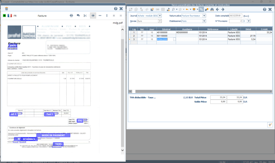Fit document to height with vertical arrows
The image size is (275, 163).
pos(107,16)
